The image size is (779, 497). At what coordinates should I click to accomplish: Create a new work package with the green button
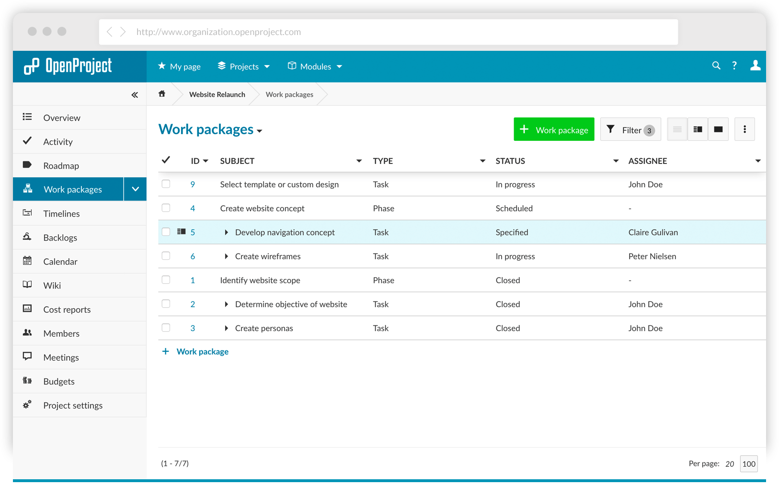point(553,129)
